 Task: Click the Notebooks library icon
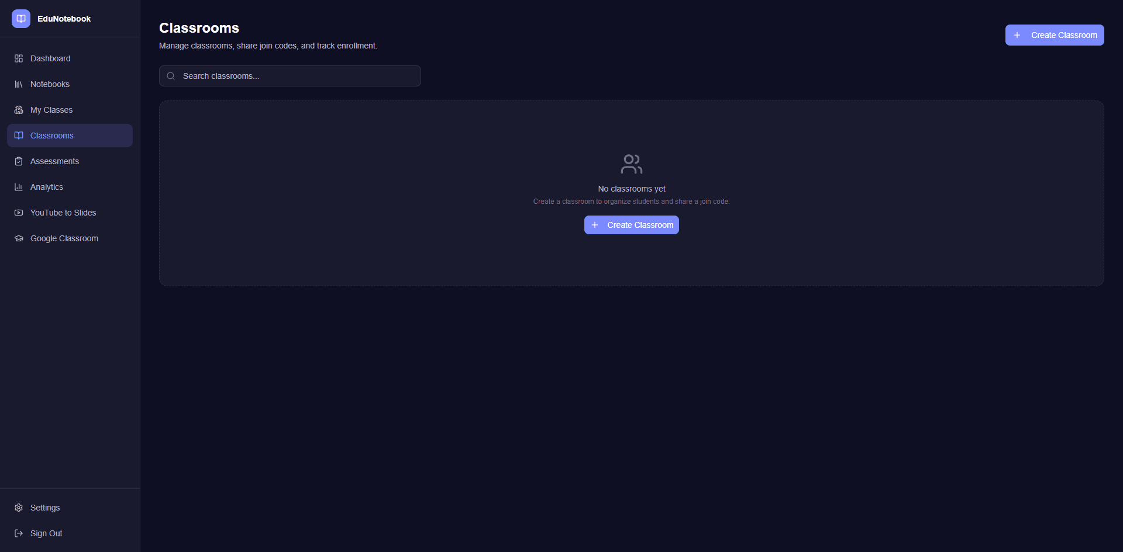[19, 84]
